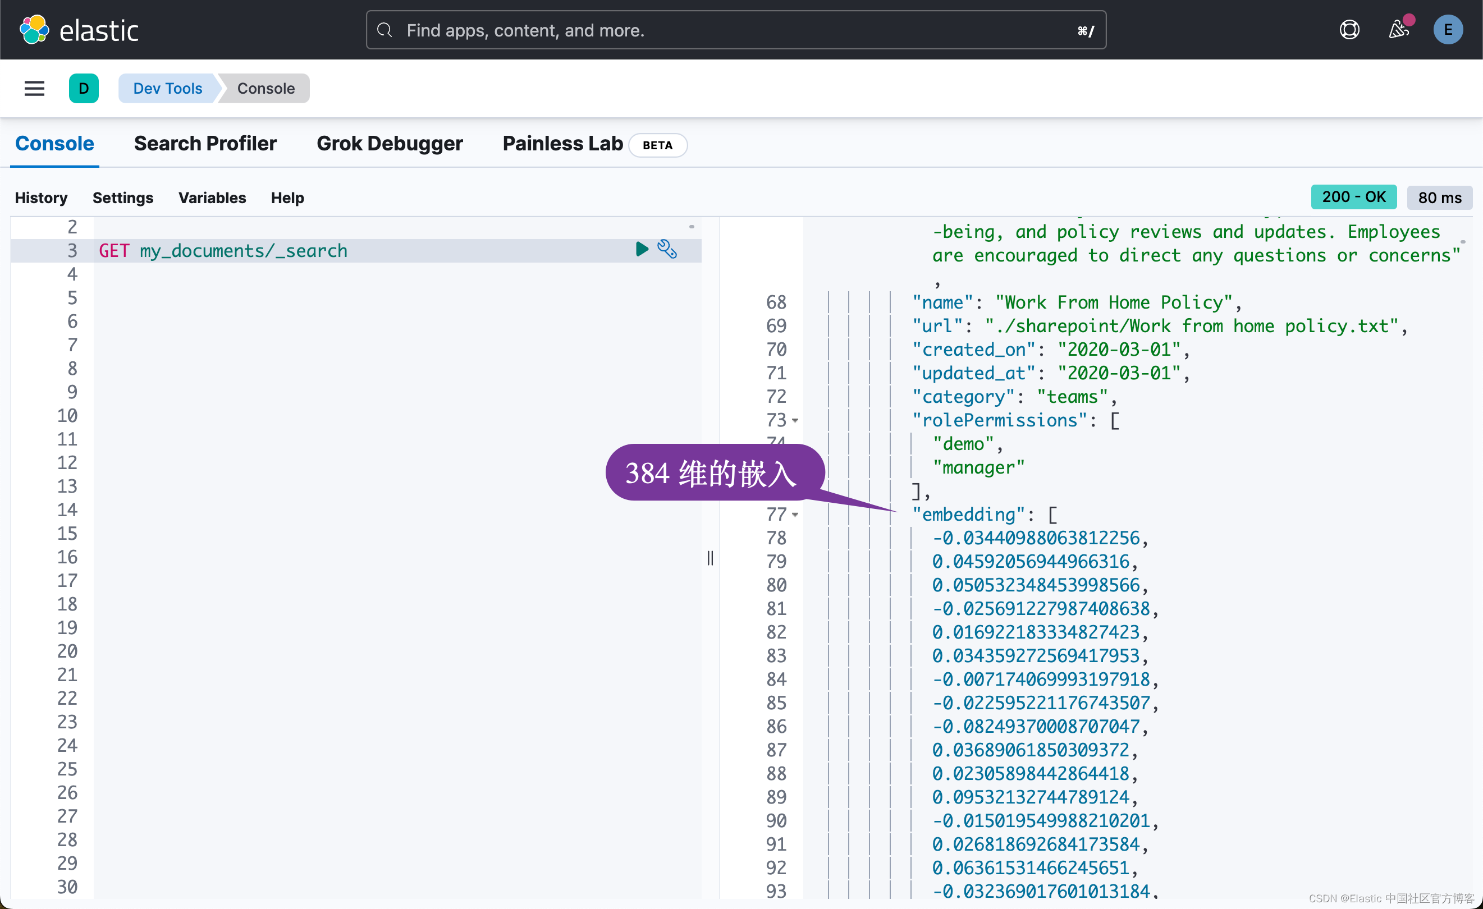Open the wrench request options icon

(667, 249)
